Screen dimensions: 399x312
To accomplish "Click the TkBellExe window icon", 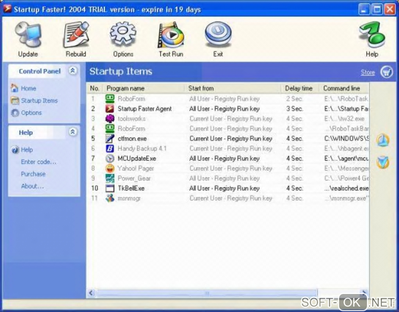I will click(110, 188).
